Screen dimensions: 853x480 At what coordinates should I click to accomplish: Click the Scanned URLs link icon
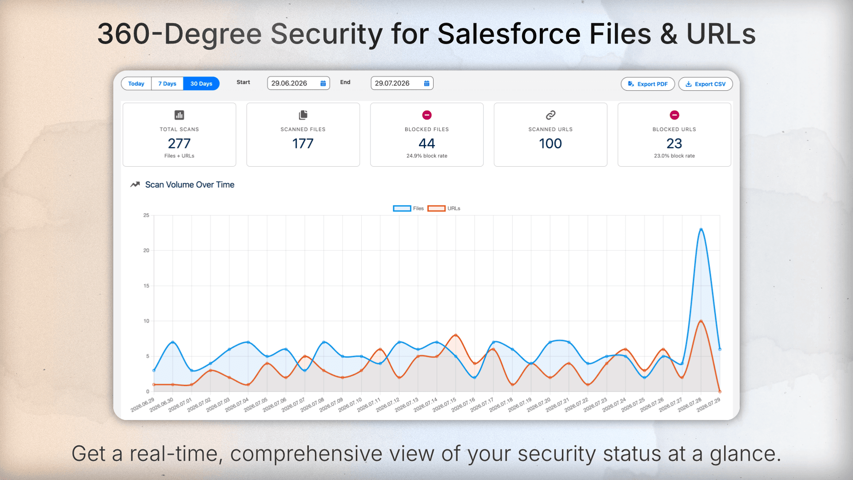coord(550,115)
